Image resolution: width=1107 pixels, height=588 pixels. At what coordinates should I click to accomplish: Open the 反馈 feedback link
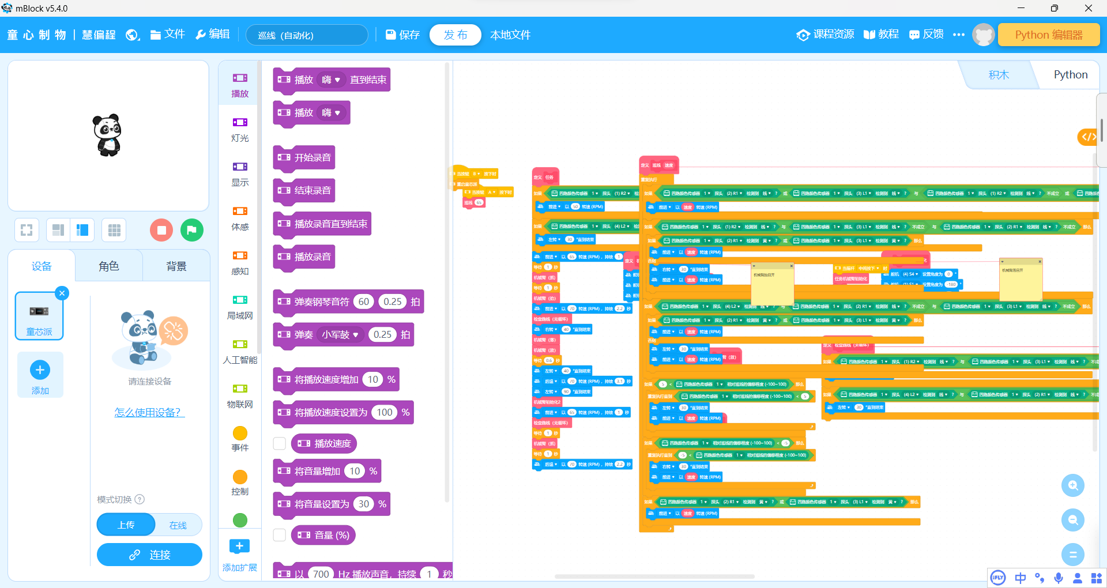[926, 35]
